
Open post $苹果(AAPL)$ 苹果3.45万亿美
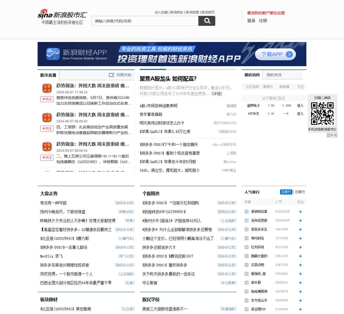tap(165, 132)
